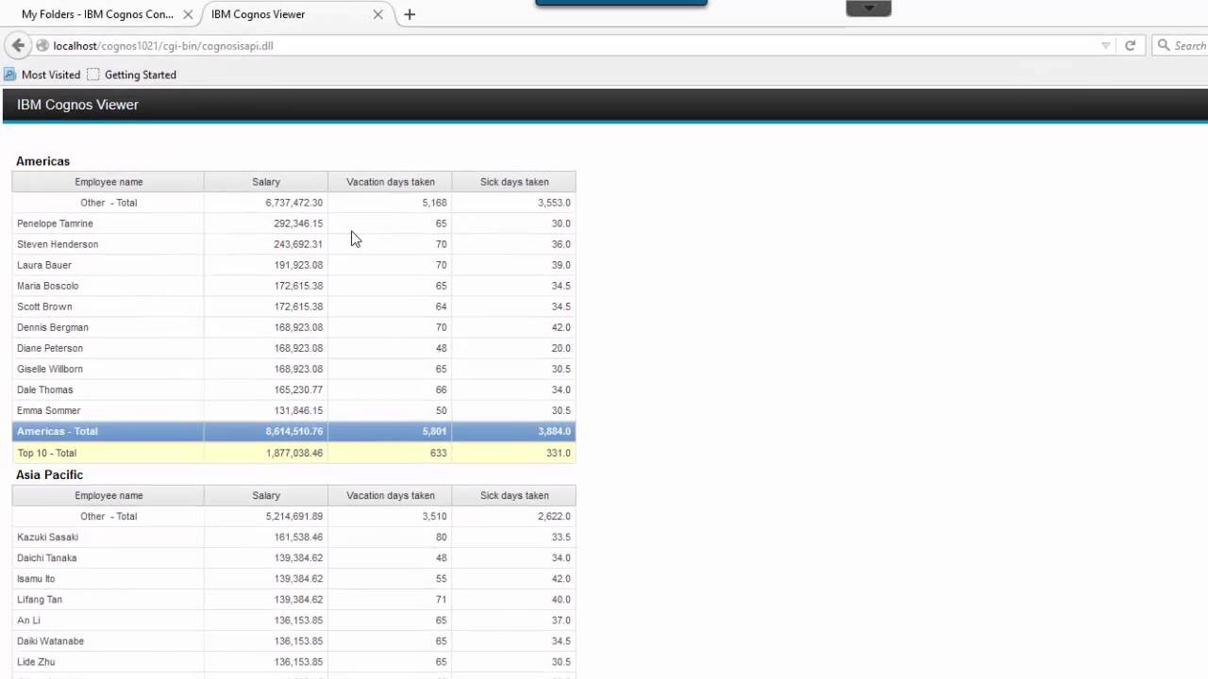Click the search magnifier icon
The width and height of the screenshot is (1208, 679).
point(1164,45)
